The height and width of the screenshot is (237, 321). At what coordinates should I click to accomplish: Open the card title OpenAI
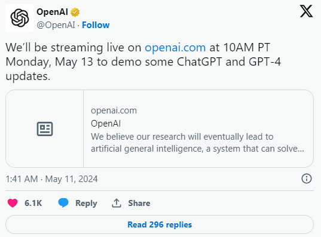pyautogui.click(x=106, y=124)
